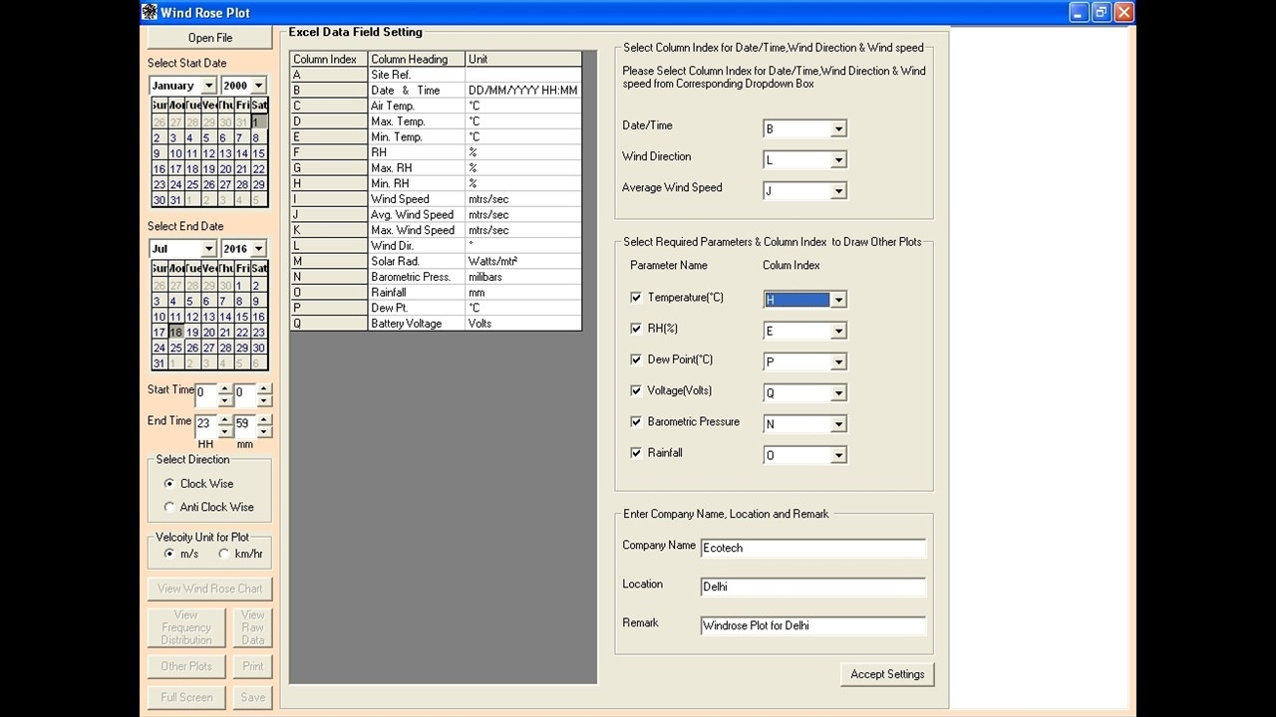The image size is (1276, 717).
Task: Open the Rainfall column index dropdown
Action: pos(838,455)
